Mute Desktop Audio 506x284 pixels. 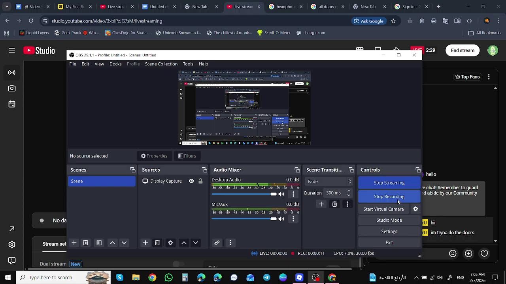tap(281, 194)
